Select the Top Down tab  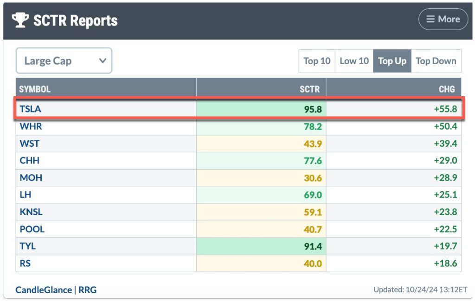436,61
